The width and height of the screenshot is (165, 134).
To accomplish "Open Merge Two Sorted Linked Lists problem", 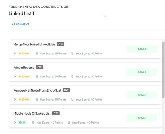I will tap(34, 44).
